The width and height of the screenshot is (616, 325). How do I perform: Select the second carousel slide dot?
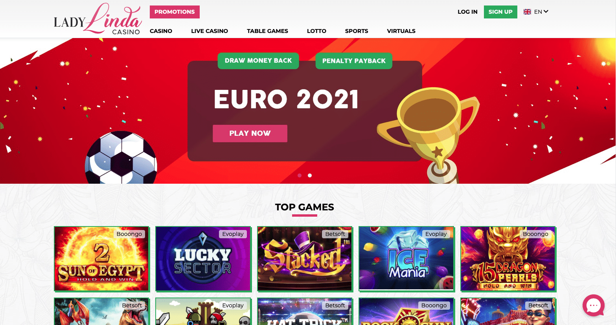pyautogui.click(x=310, y=175)
